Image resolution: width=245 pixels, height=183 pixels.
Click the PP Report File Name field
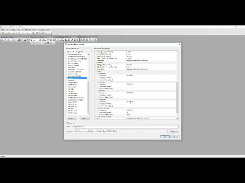[x=126, y=127]
